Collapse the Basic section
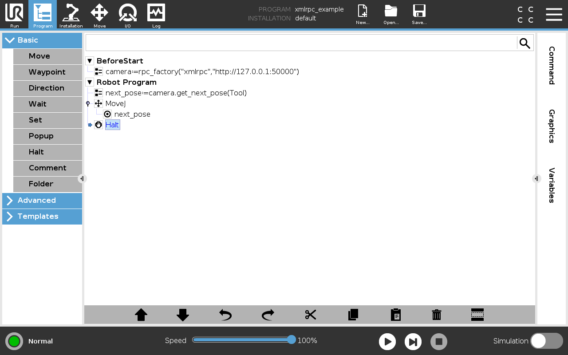Screen dimensions: 568x355 pyautogui.click(x=42, y=40)
